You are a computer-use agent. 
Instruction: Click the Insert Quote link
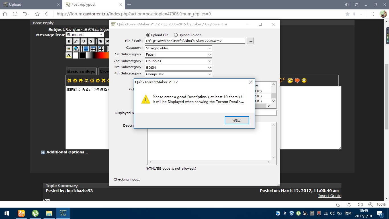[329, 196]
